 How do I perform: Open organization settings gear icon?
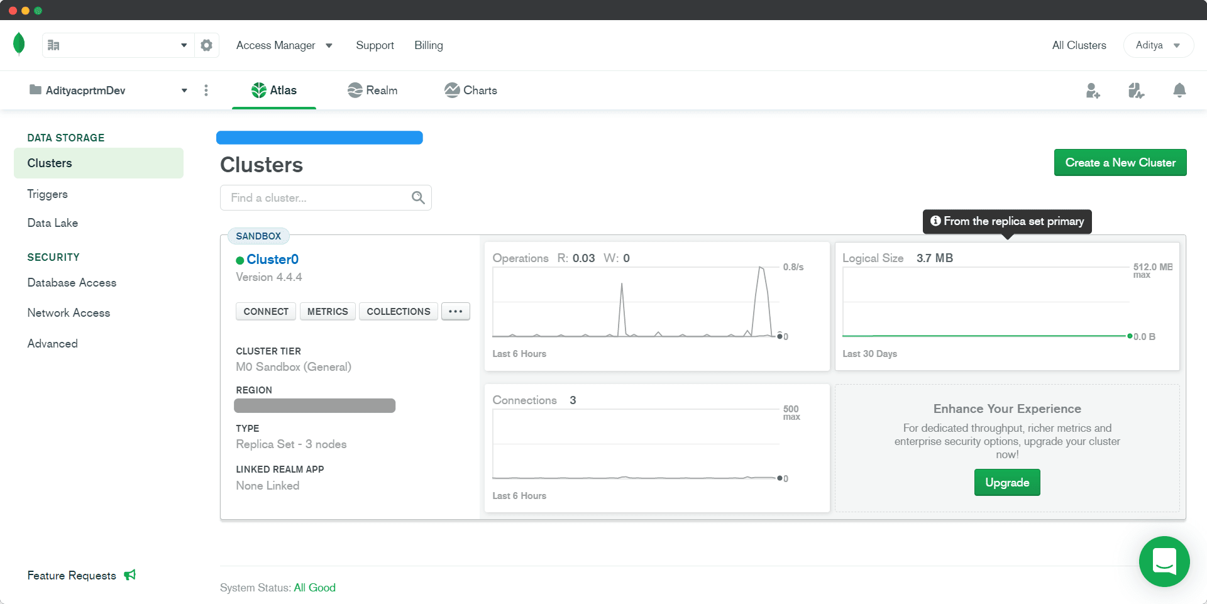pyautogui.click(x=206, y=45)
